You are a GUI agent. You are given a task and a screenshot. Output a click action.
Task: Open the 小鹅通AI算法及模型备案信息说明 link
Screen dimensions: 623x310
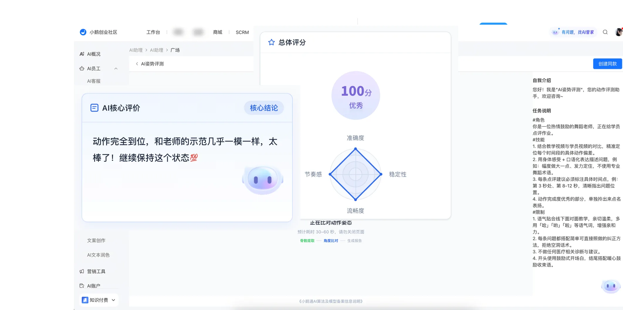coord(331,301)
